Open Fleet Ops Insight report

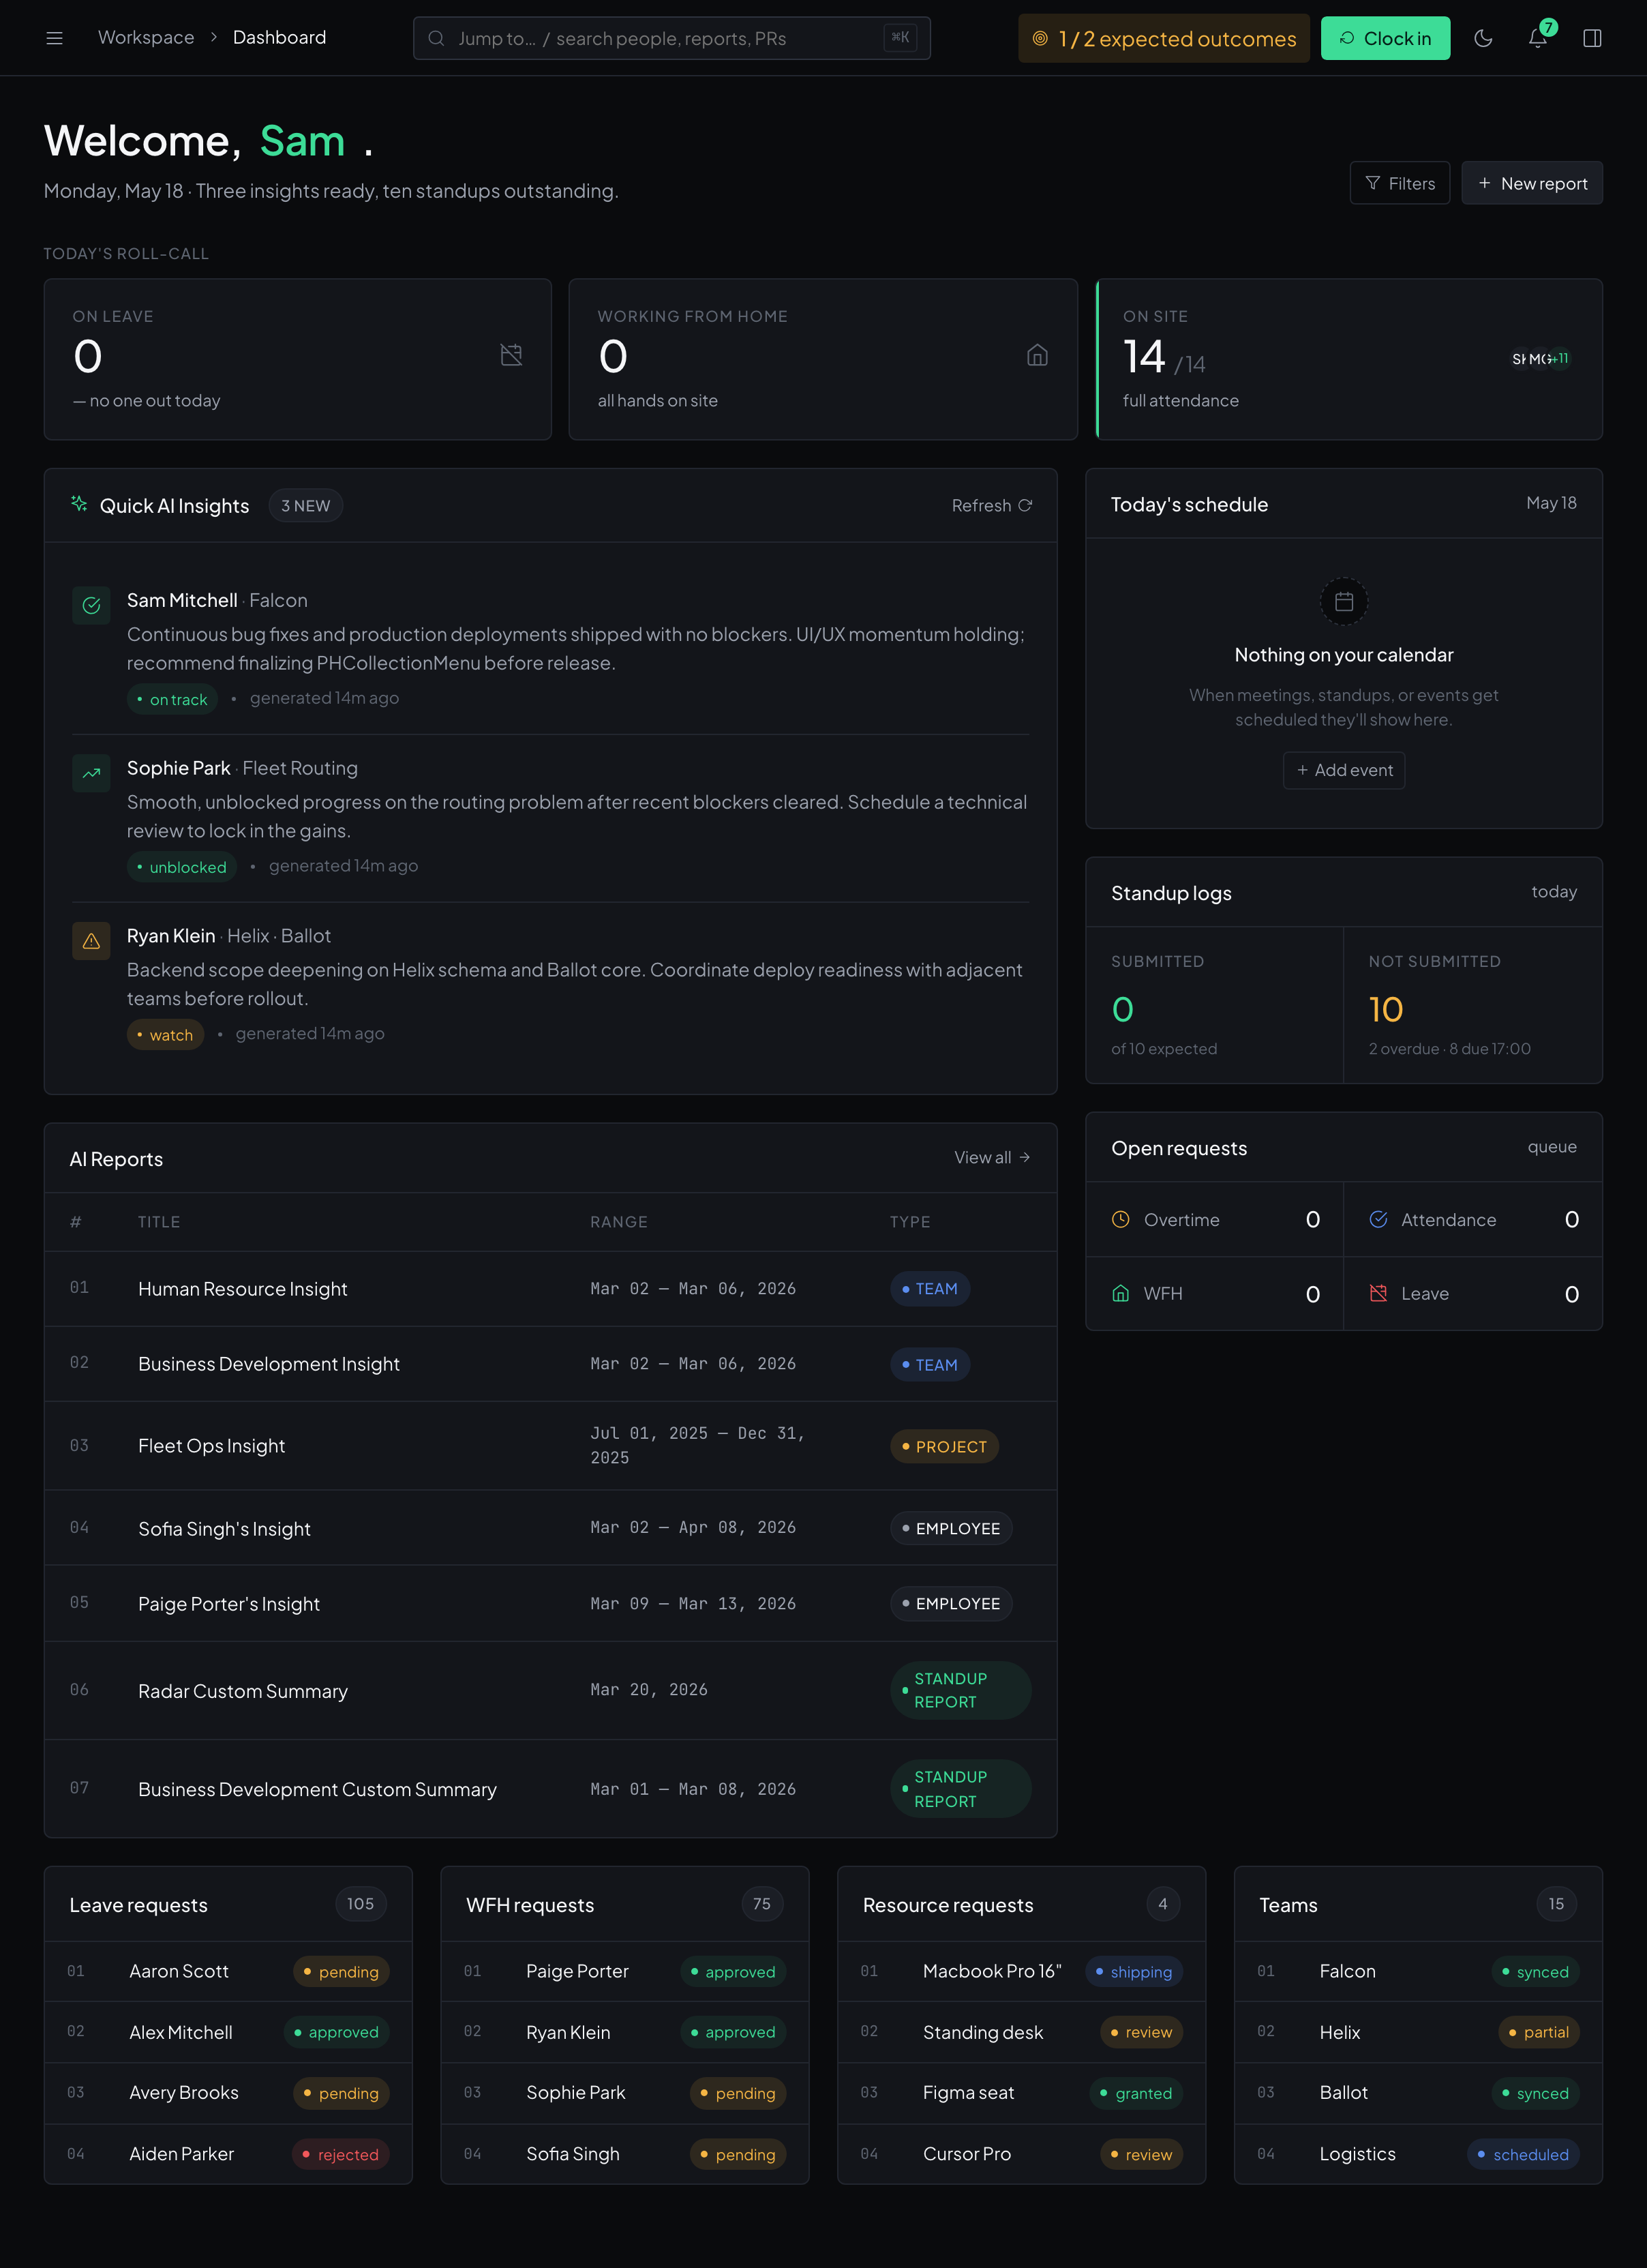(x=550, y=1446)
